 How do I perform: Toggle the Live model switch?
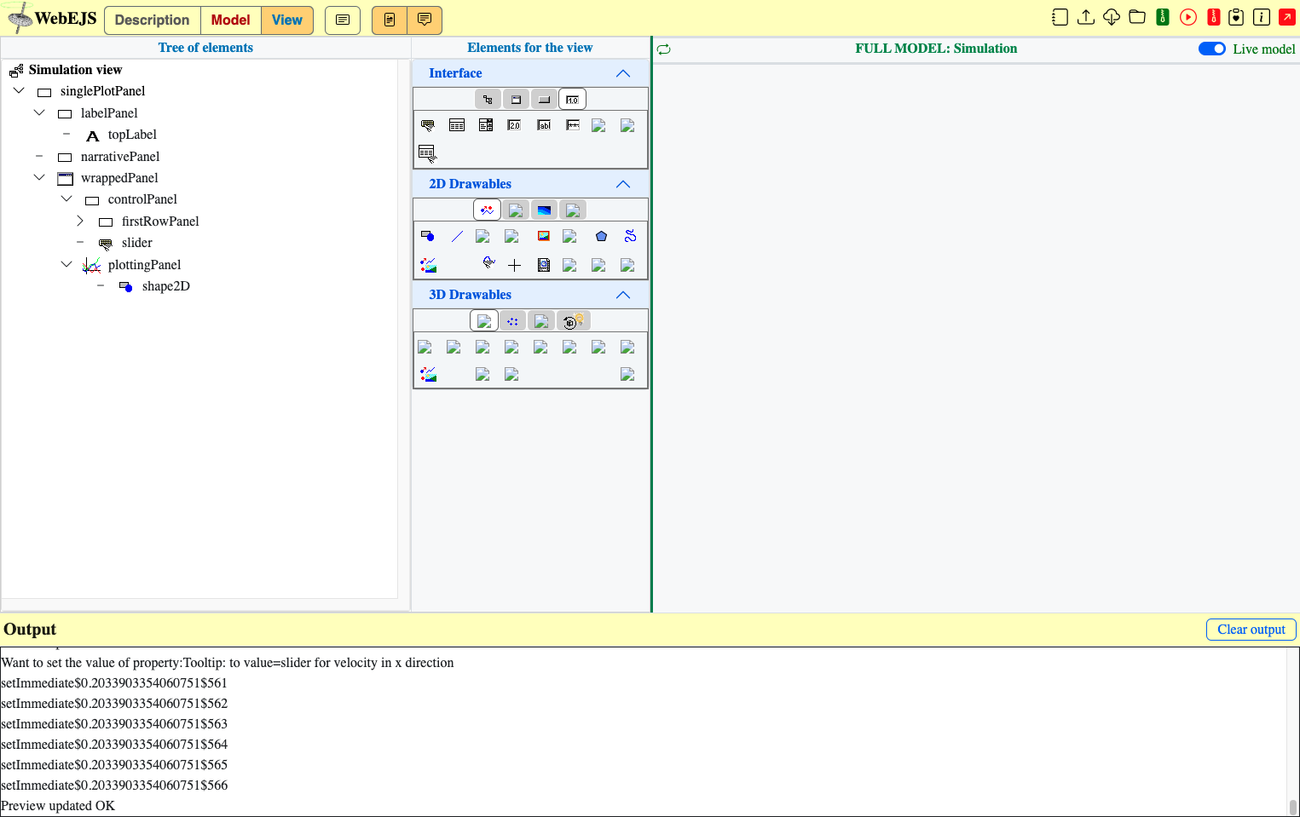click(x=1211, y=49)
